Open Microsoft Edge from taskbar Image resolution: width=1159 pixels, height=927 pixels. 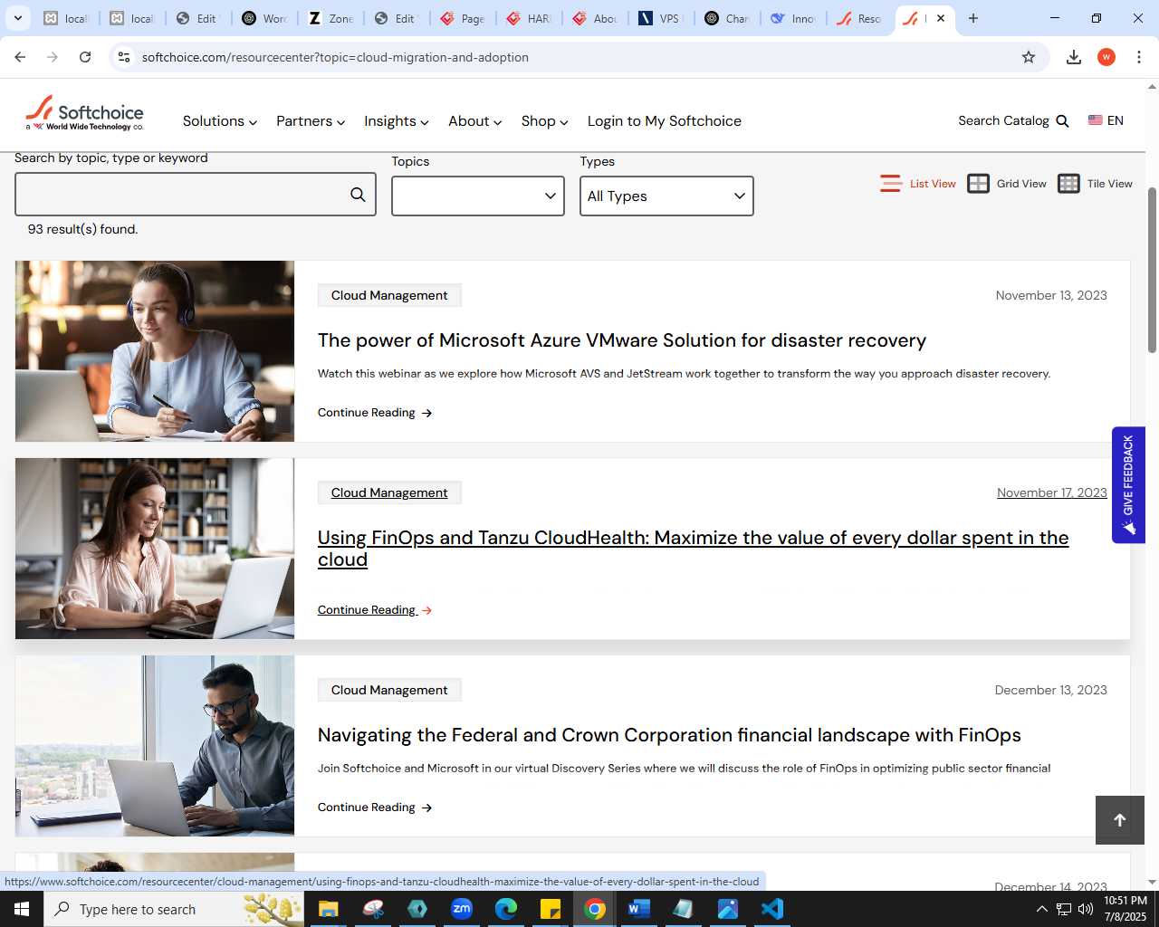[506, 909]
